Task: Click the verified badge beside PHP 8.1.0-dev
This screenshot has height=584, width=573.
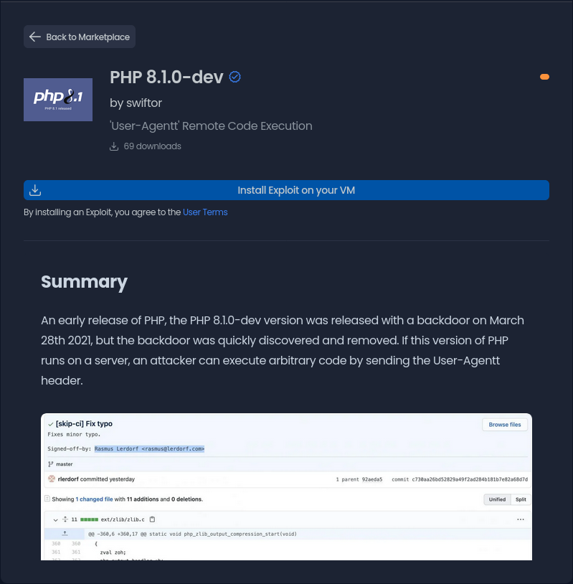Action: [x=235, y=77]
